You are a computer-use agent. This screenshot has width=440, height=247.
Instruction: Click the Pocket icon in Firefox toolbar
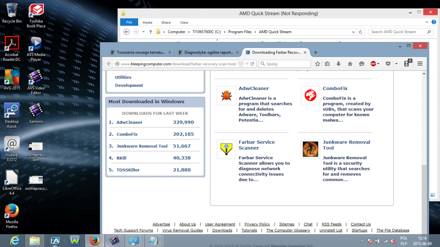pos(388,64)
